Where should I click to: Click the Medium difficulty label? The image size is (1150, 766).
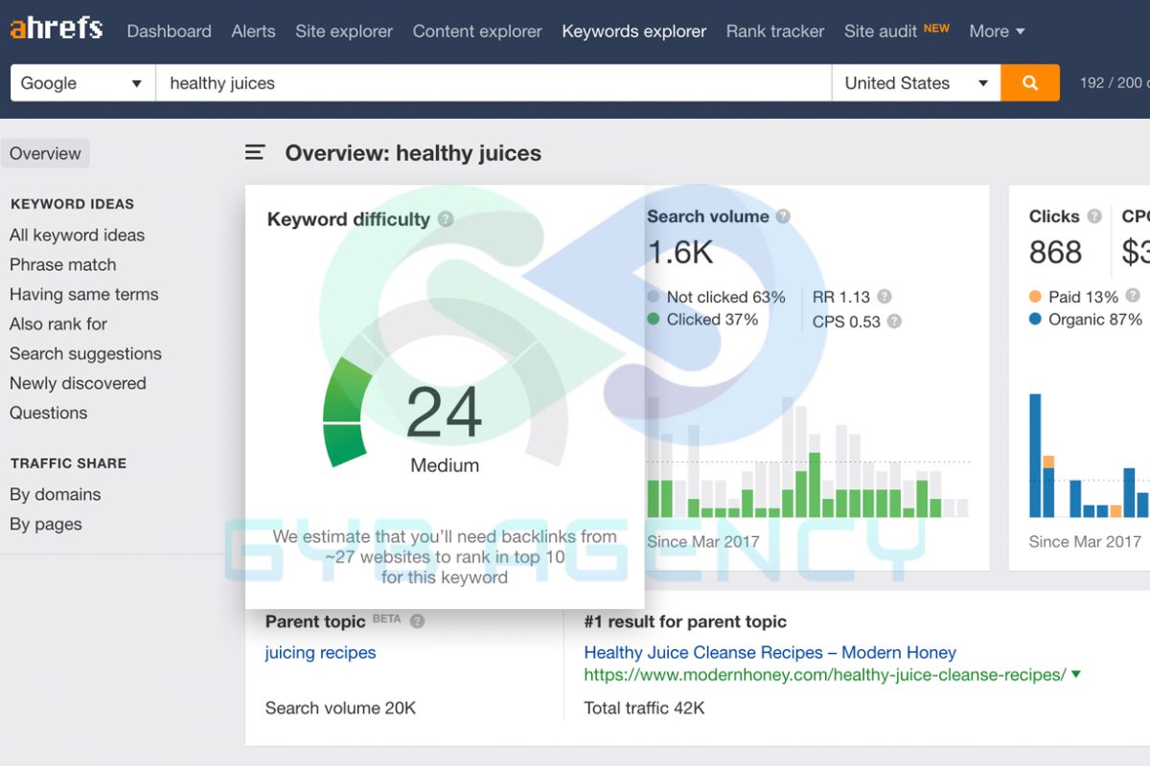(445, 465)
